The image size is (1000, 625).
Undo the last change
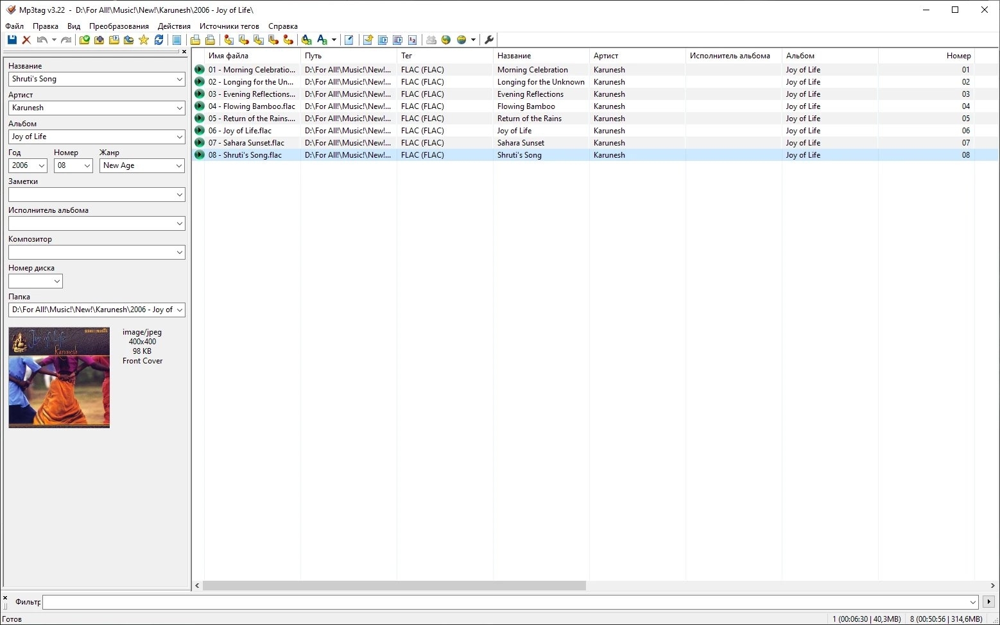point(42,40)
